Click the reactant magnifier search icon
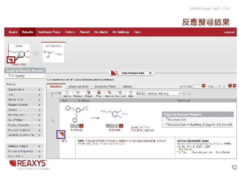239x179 pixels. (x=77, y=126)
